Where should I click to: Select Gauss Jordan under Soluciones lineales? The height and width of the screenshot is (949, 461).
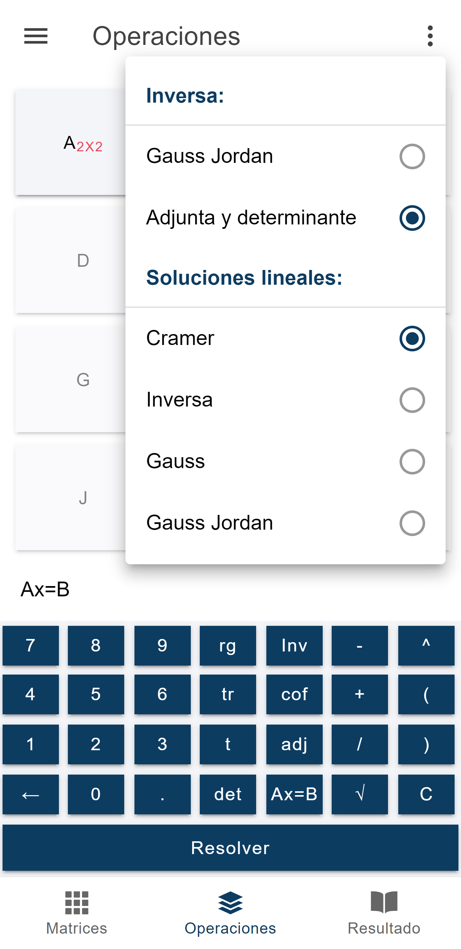285,523
